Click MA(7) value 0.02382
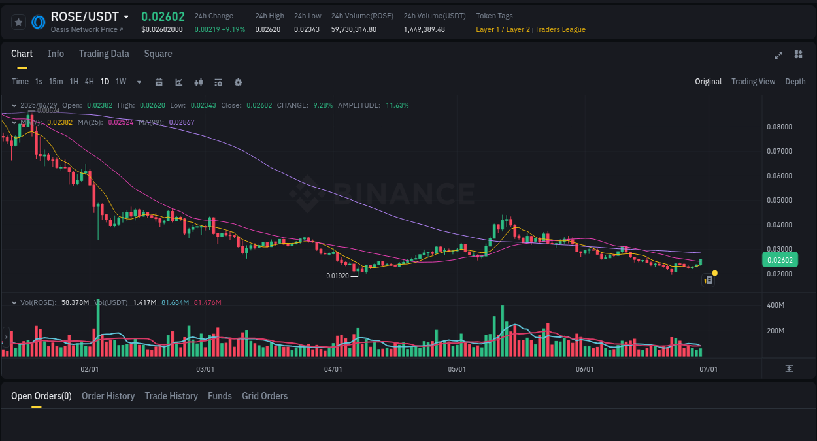 58,122
